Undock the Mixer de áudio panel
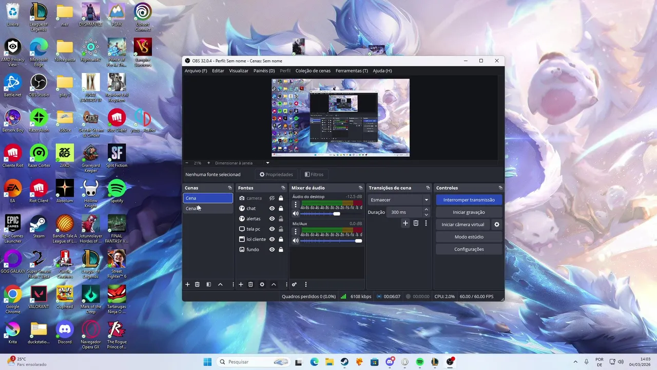The width and height of the screenshot is (657, 370). tap(360, 188)
